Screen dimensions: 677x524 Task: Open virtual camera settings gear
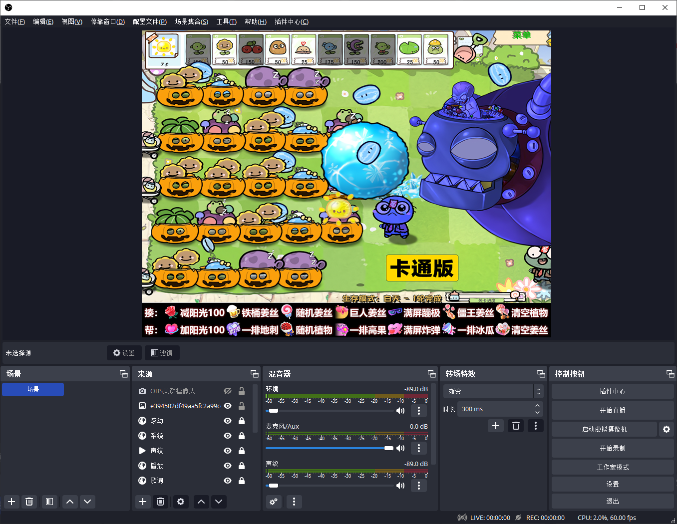pos(666,429)
